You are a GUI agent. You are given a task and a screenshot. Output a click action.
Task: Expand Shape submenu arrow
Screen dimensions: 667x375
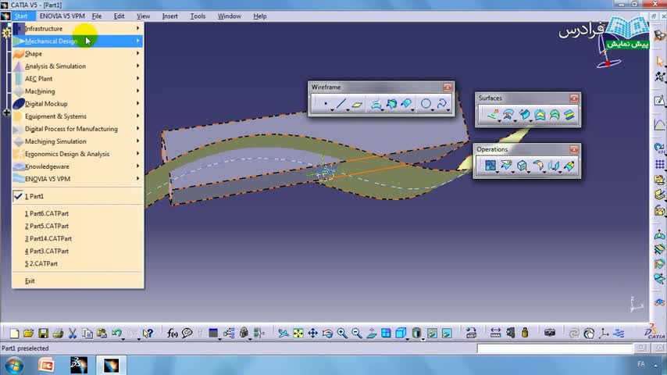(137, 53)
